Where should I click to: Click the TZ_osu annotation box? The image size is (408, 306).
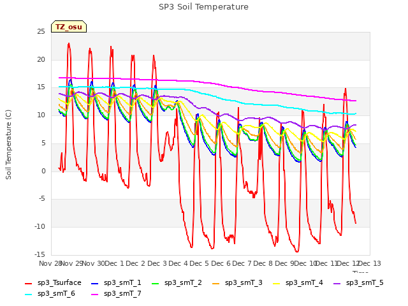(69, 27)
